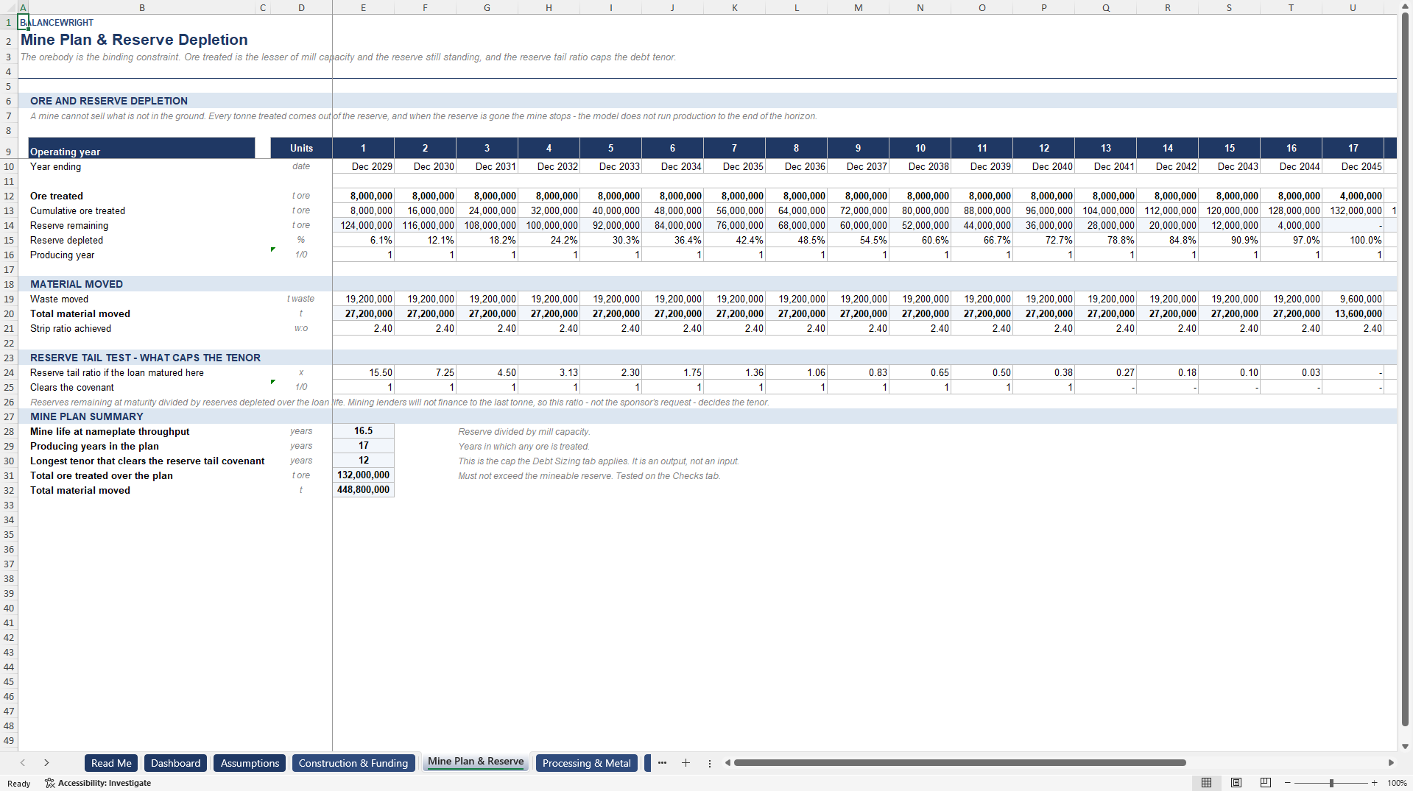Select year 1 reserve tail ratio 15.50
1413x791 pixels.
click(x=363, y=372)
